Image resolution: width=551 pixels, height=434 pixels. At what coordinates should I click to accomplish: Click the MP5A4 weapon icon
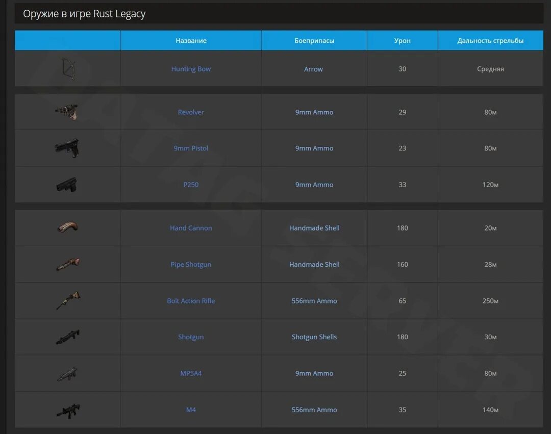click(67, 374)
